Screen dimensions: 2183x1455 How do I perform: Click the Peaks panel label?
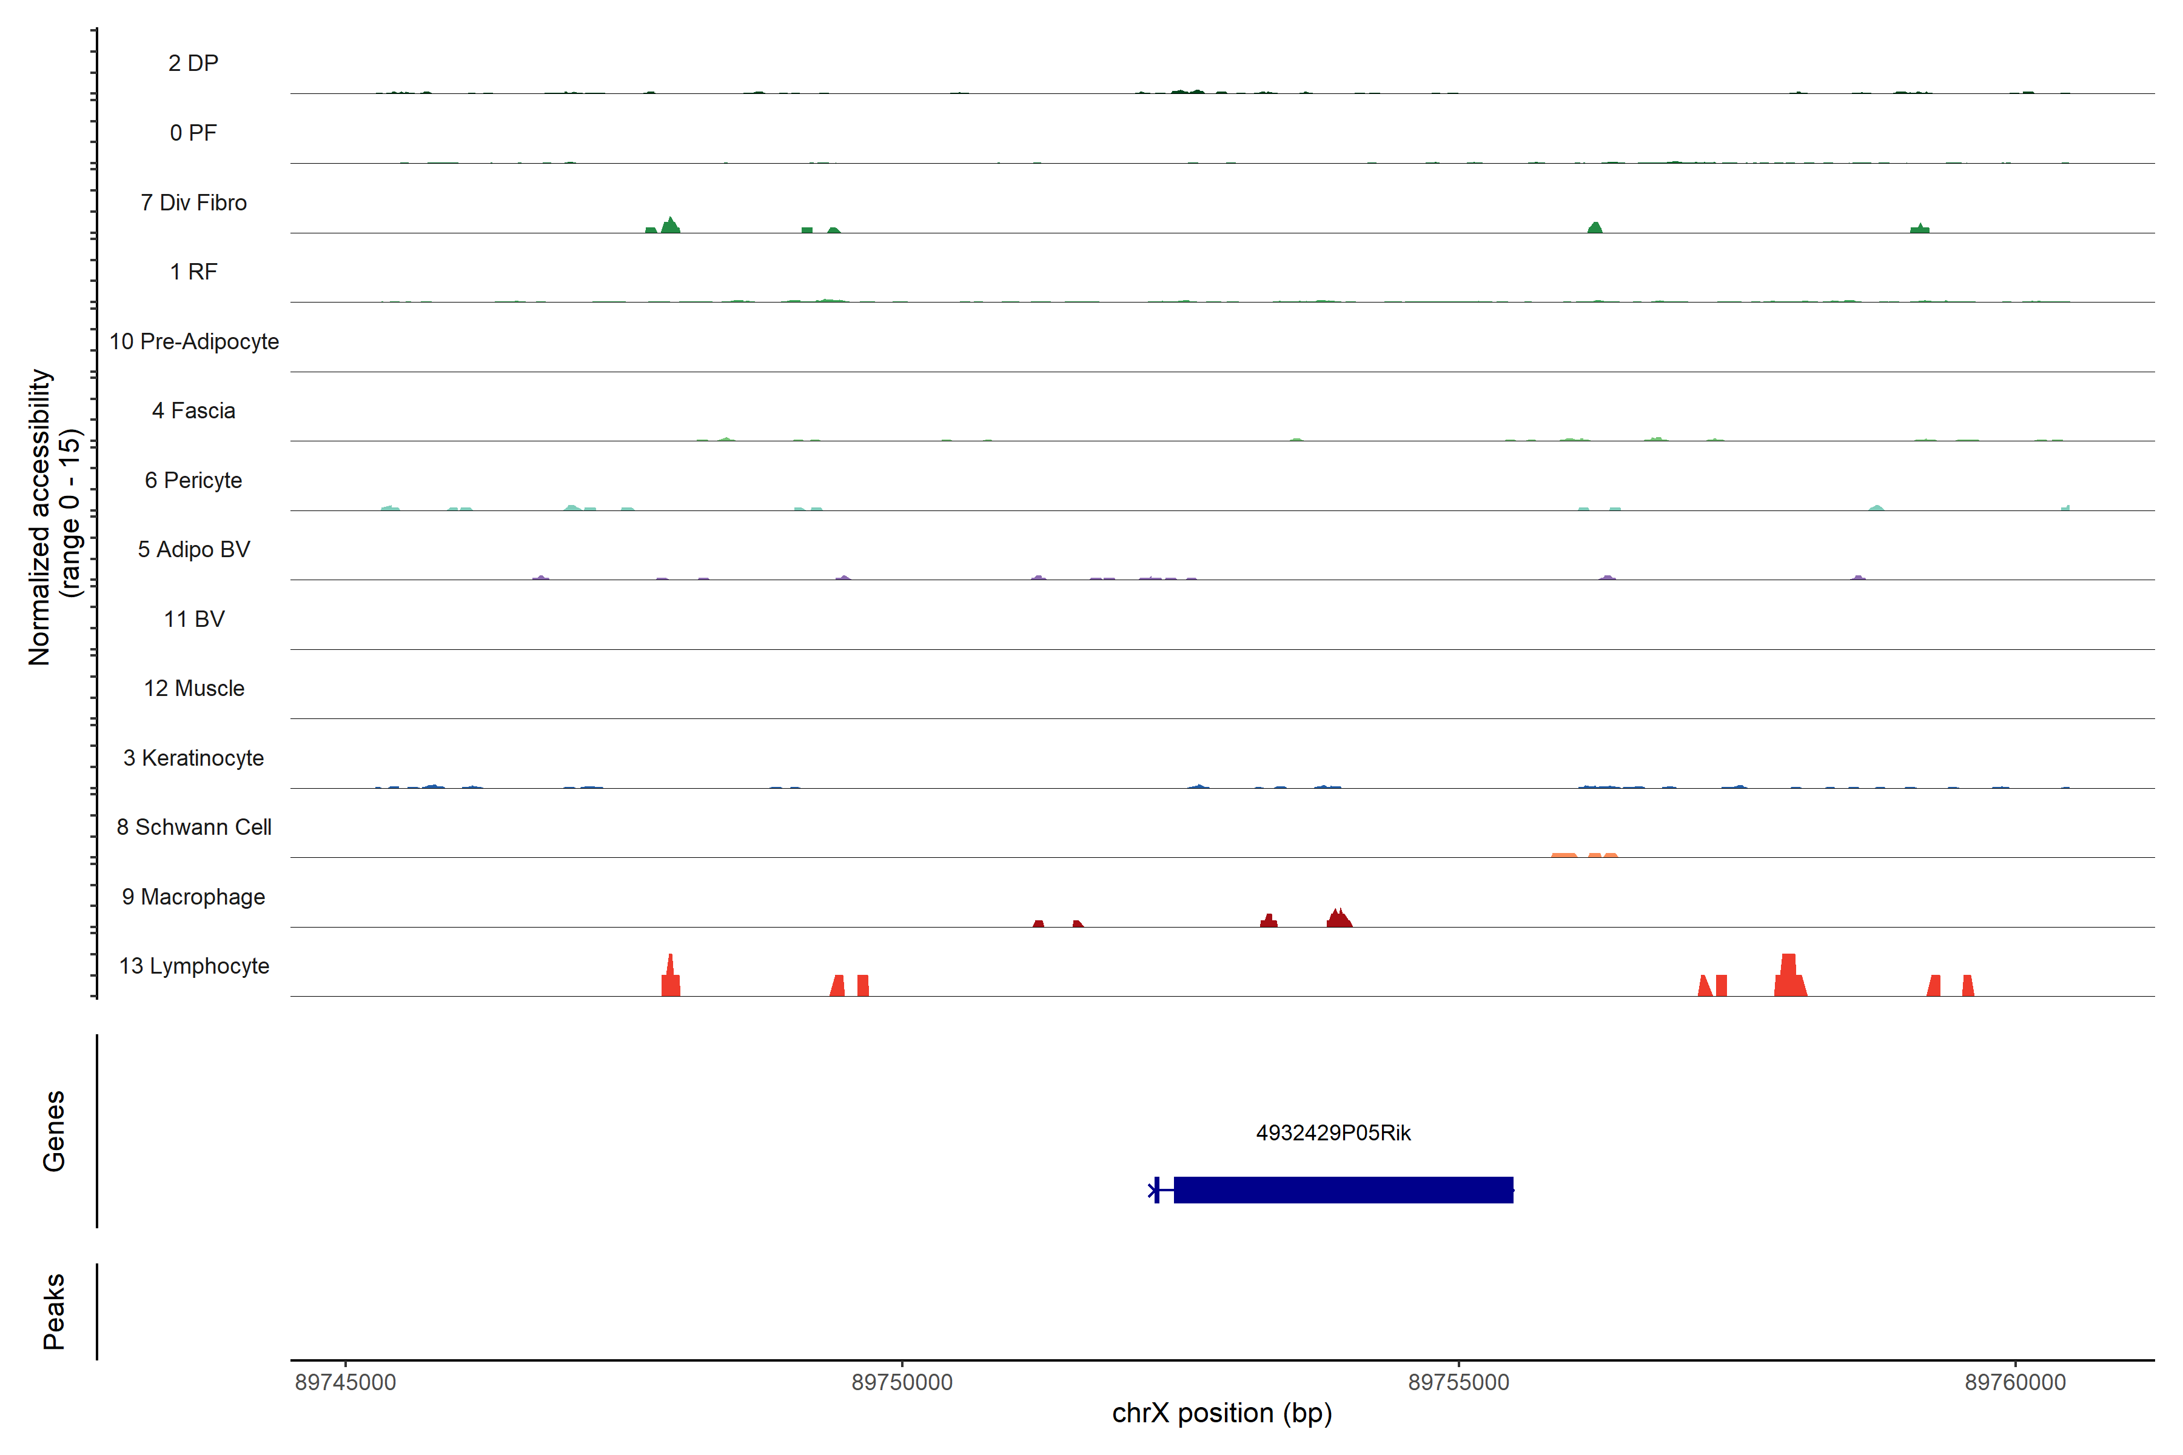point(54,1311)
